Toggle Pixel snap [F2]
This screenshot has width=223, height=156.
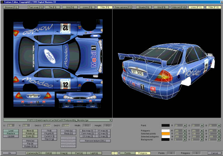pos(36,7)
